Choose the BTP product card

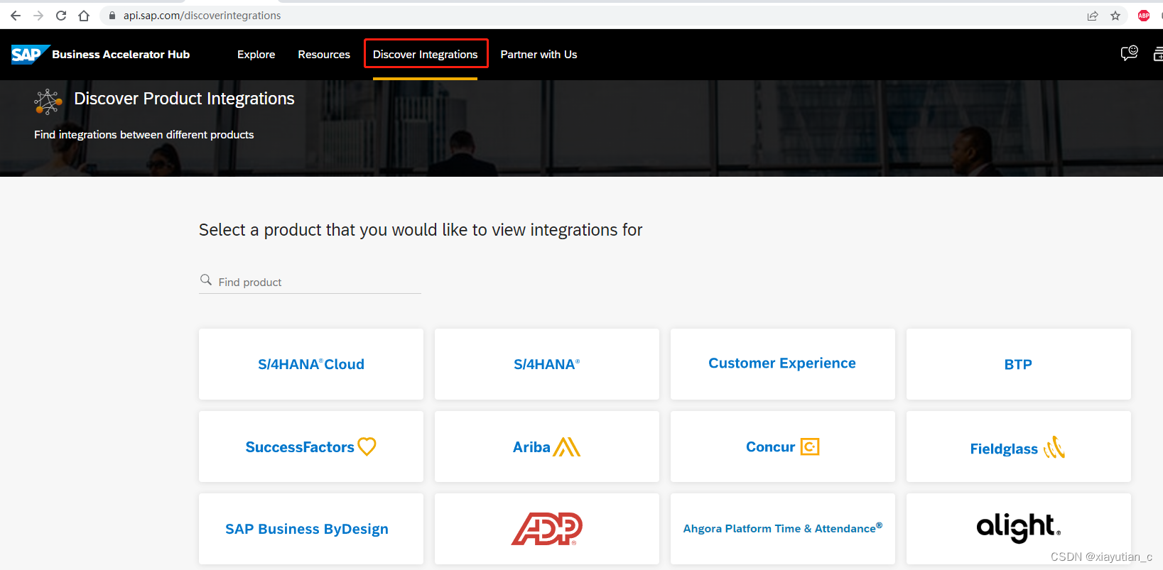click(x=1019, y=364)
